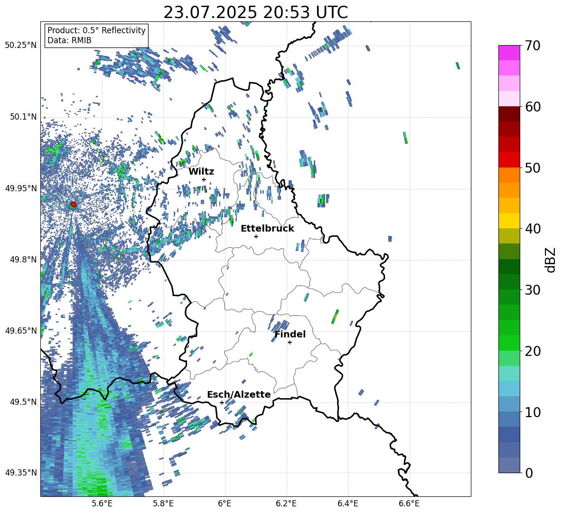Pick the bright red colorbar segment near 50
The image size is (562, 513).
509,160
